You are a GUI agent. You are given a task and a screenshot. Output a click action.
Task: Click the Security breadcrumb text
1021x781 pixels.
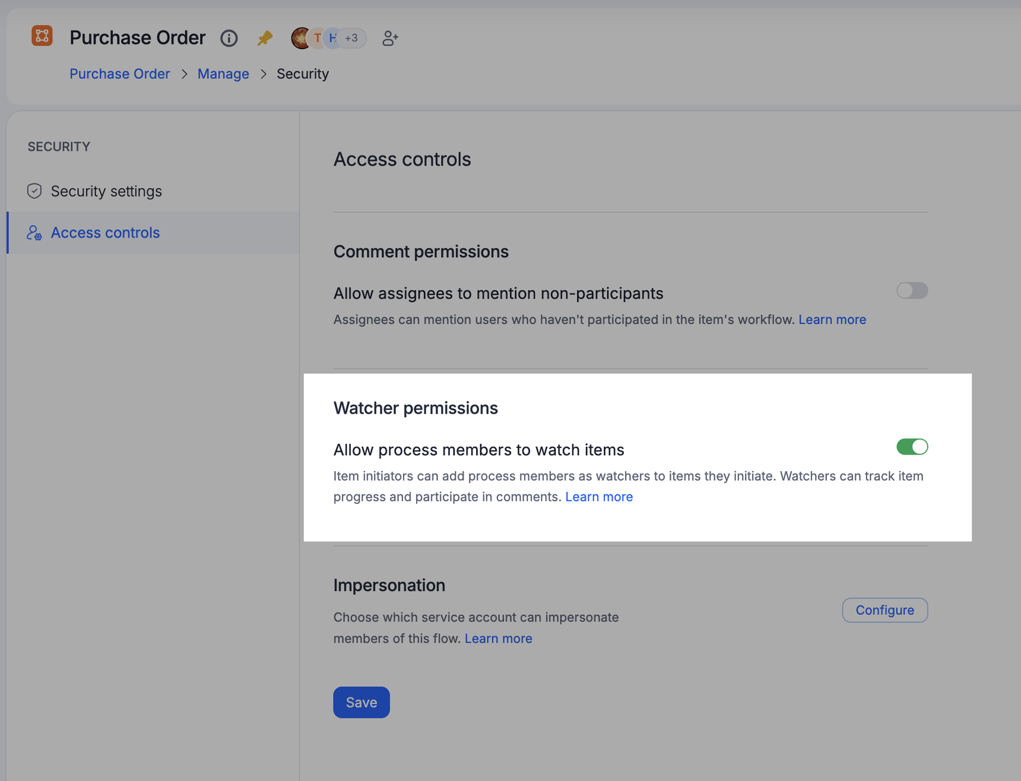[303, 74]
